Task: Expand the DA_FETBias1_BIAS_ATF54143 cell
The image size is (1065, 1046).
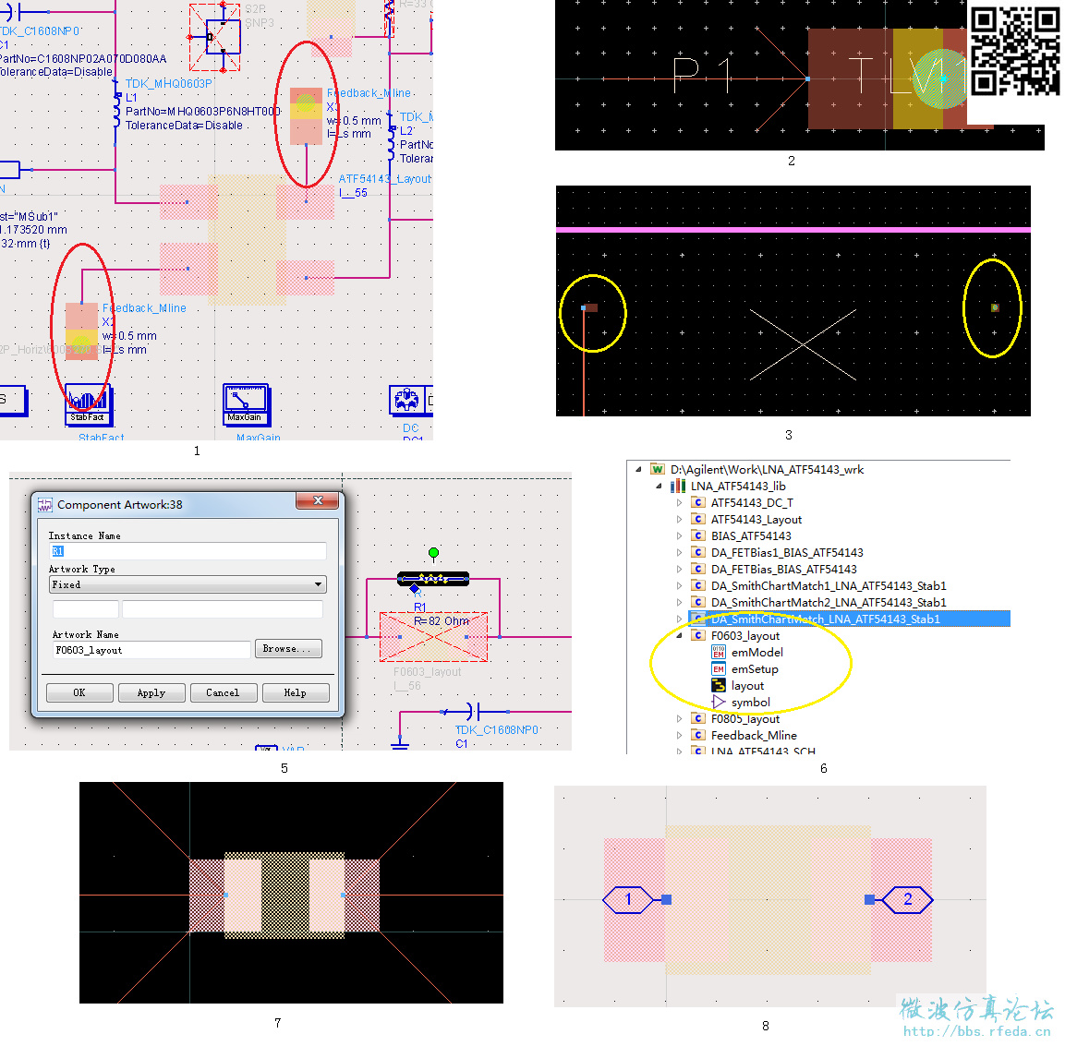Action: (x=679, y=552)
